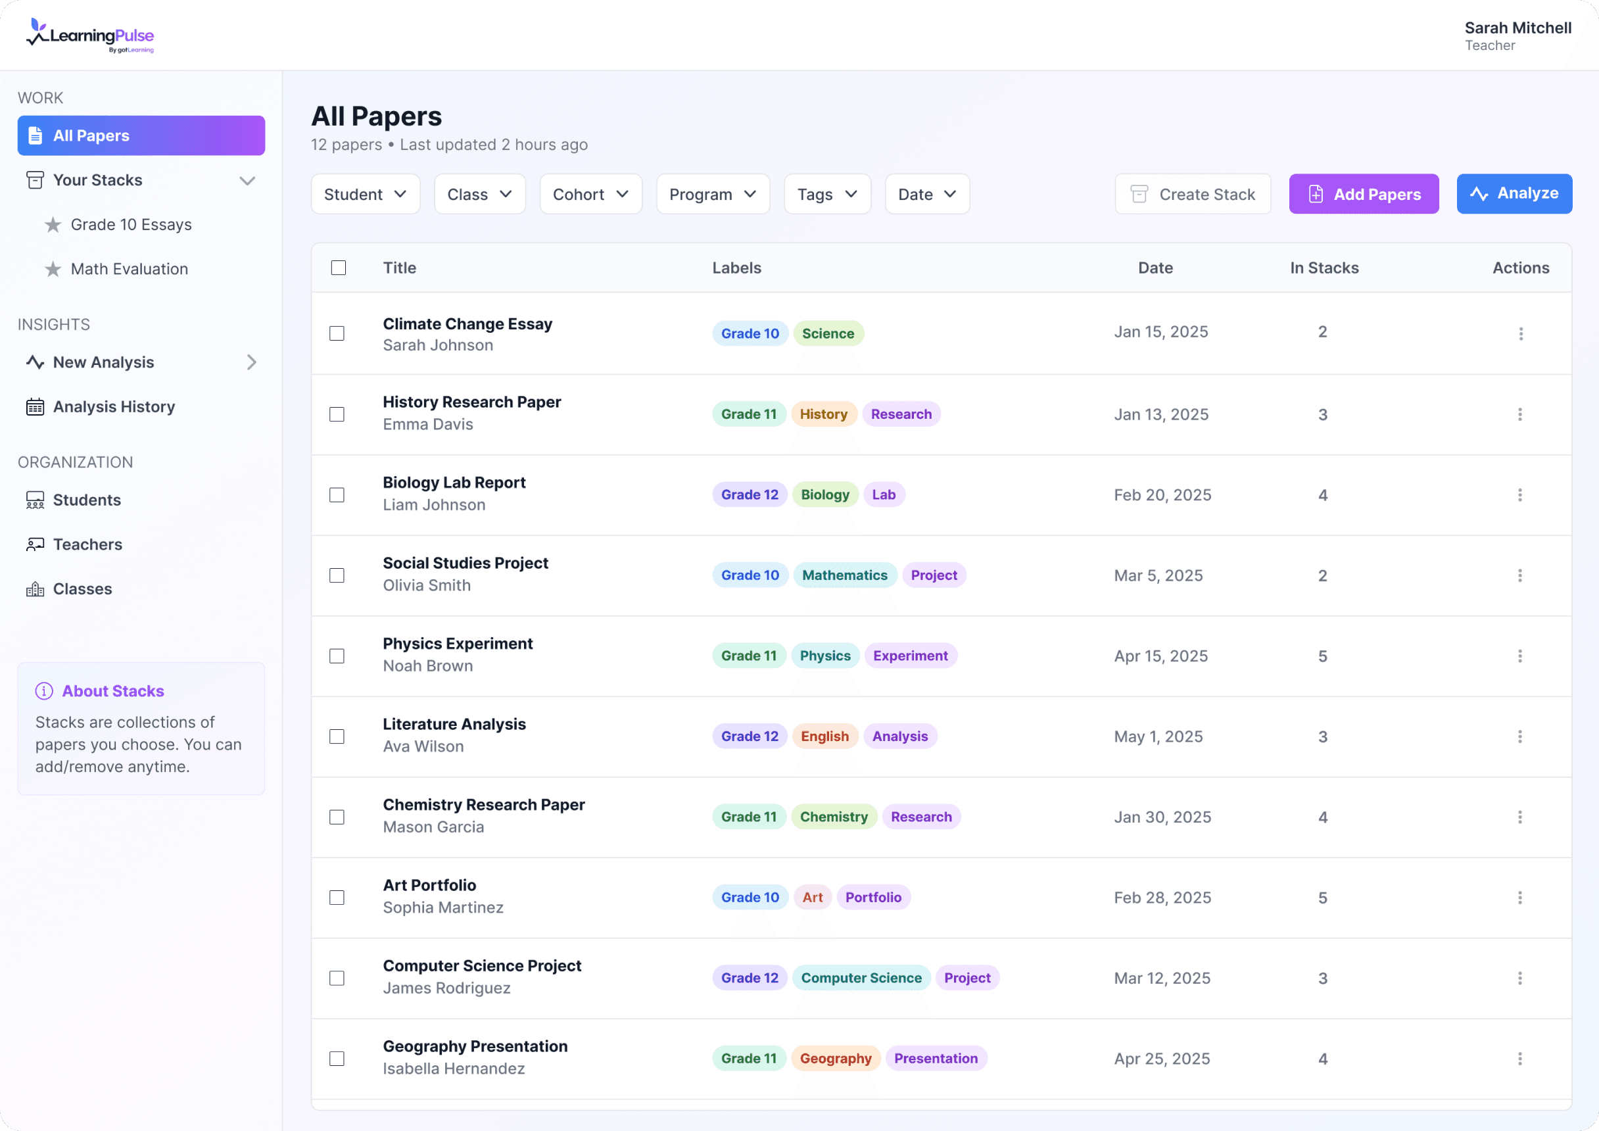
Task: Toggle the select-all checkbox in table header
Action: (x=339, y=268)
